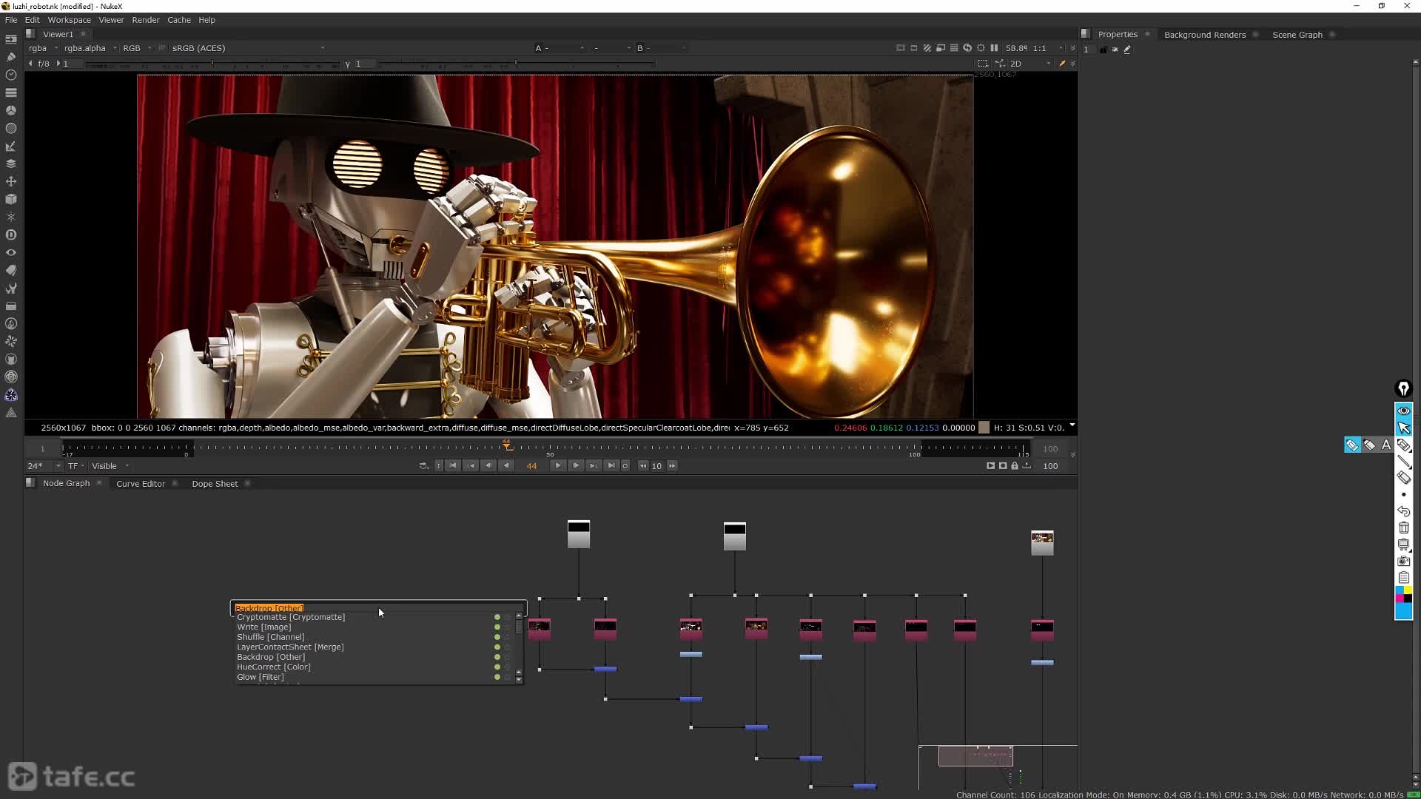Image resolution: width=1421 pixels, height=799 pixels.
Task: Play the sequence forward
Action: click(x=558, y=466)
